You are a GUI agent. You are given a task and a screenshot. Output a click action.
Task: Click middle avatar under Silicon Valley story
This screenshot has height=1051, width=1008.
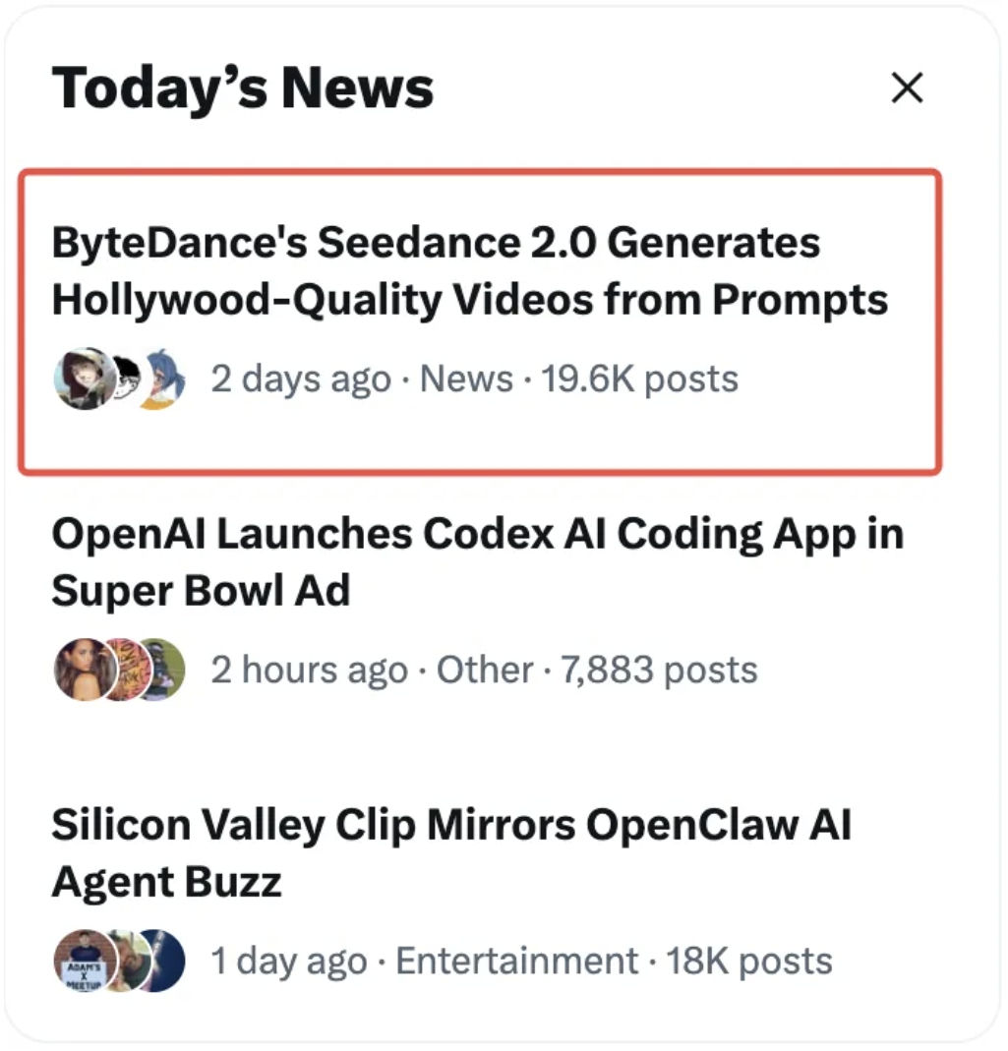tap(124, 961)
